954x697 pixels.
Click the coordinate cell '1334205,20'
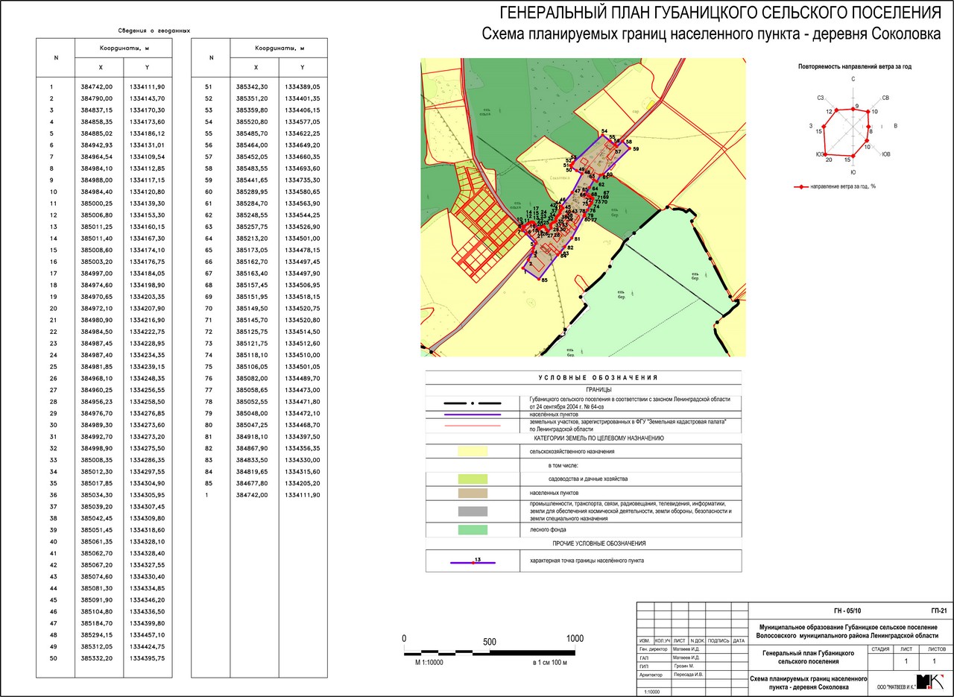[302, 483]
